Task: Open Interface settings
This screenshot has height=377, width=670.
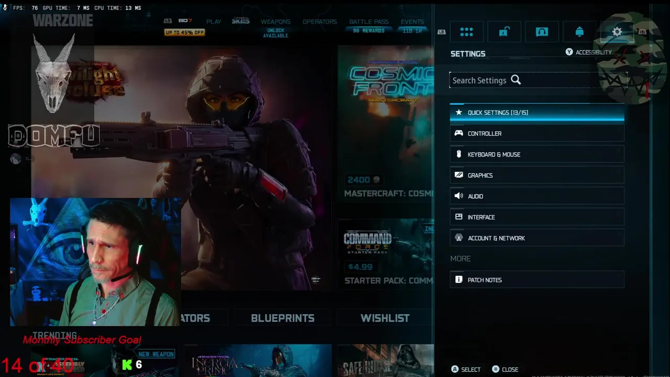Action: pyautogui.click(x=537, y=217)
